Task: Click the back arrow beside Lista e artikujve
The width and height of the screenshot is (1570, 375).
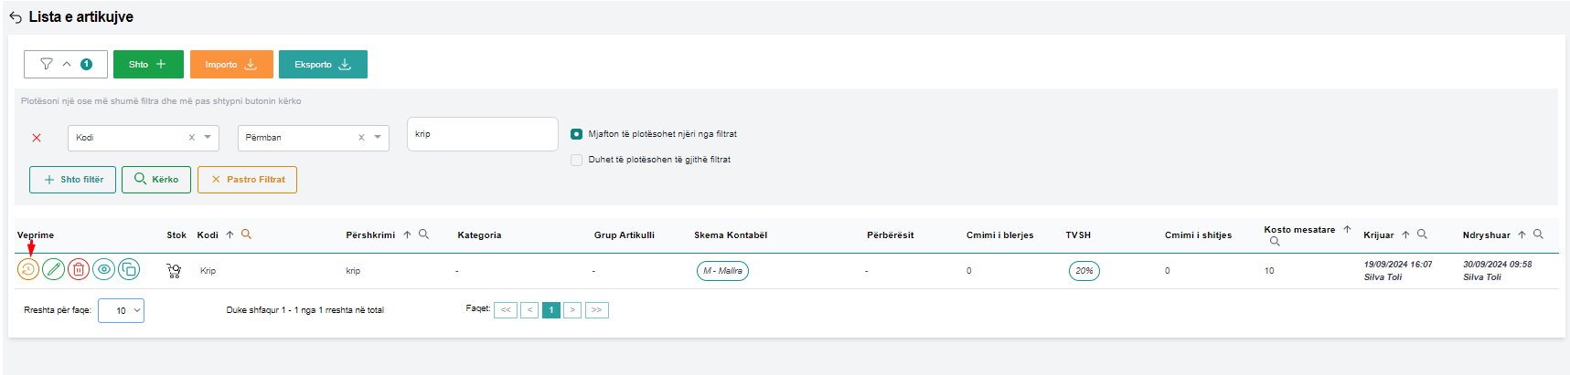Action: pyautogui.click(x=16, y=17)
